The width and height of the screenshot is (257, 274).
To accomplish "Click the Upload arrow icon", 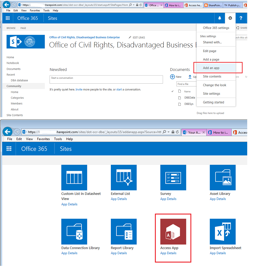I will [x=190, y=77].
